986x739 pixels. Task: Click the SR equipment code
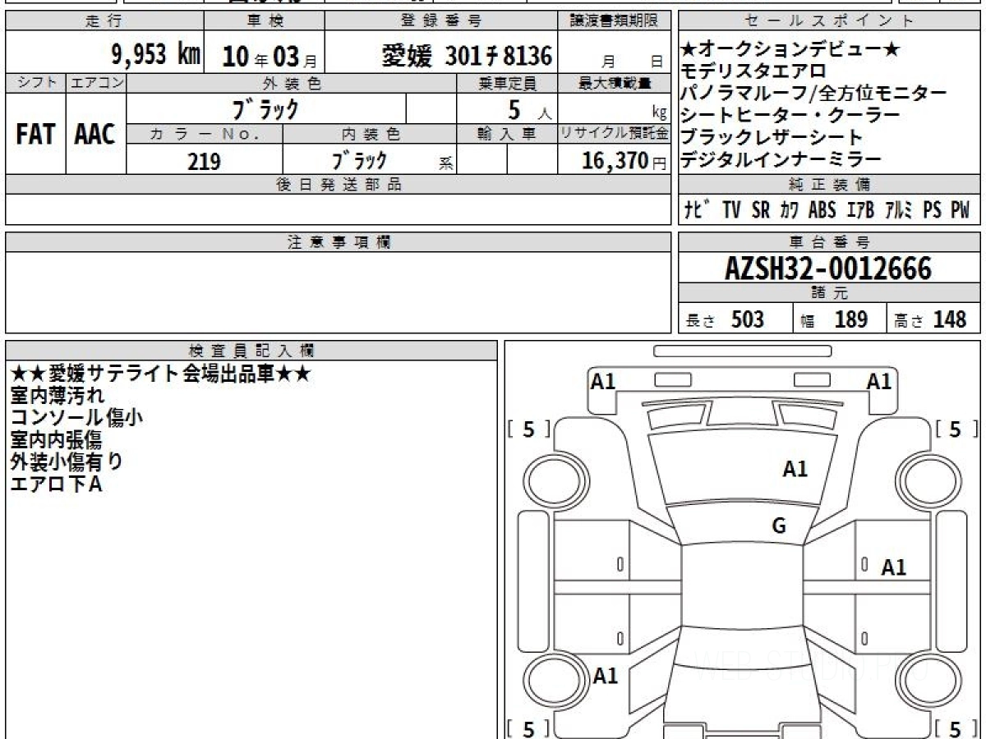tap(761, 209)
